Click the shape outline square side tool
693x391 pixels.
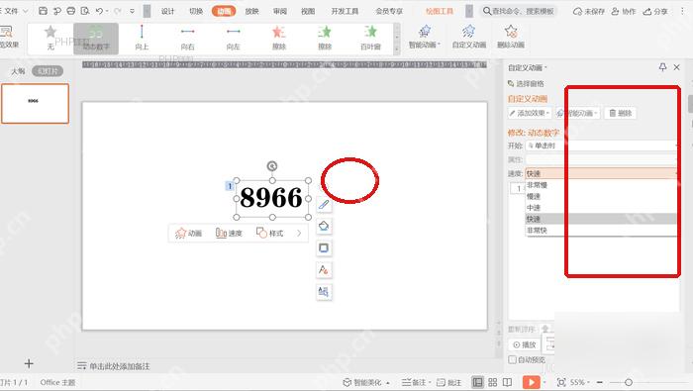(x=324, y=247)
